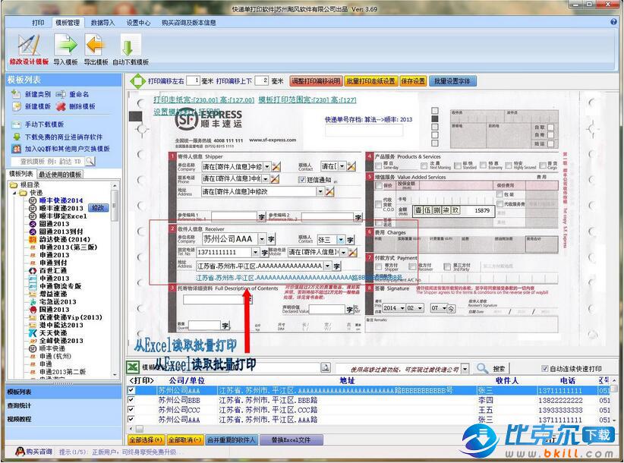Viewport: 624px width, 463px height.
Task: Click 调整打印偏移说明 button
Action: 316,81
